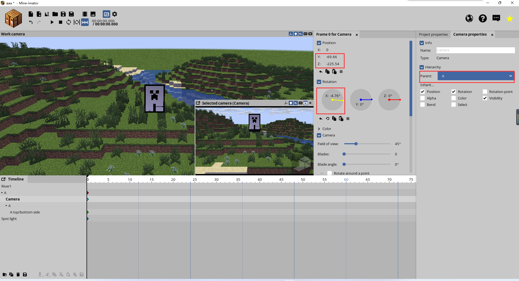This screenshot has width=519, height=281.
Task: Click the delete trash icon in timeline
Action: (x=18, y=275)
